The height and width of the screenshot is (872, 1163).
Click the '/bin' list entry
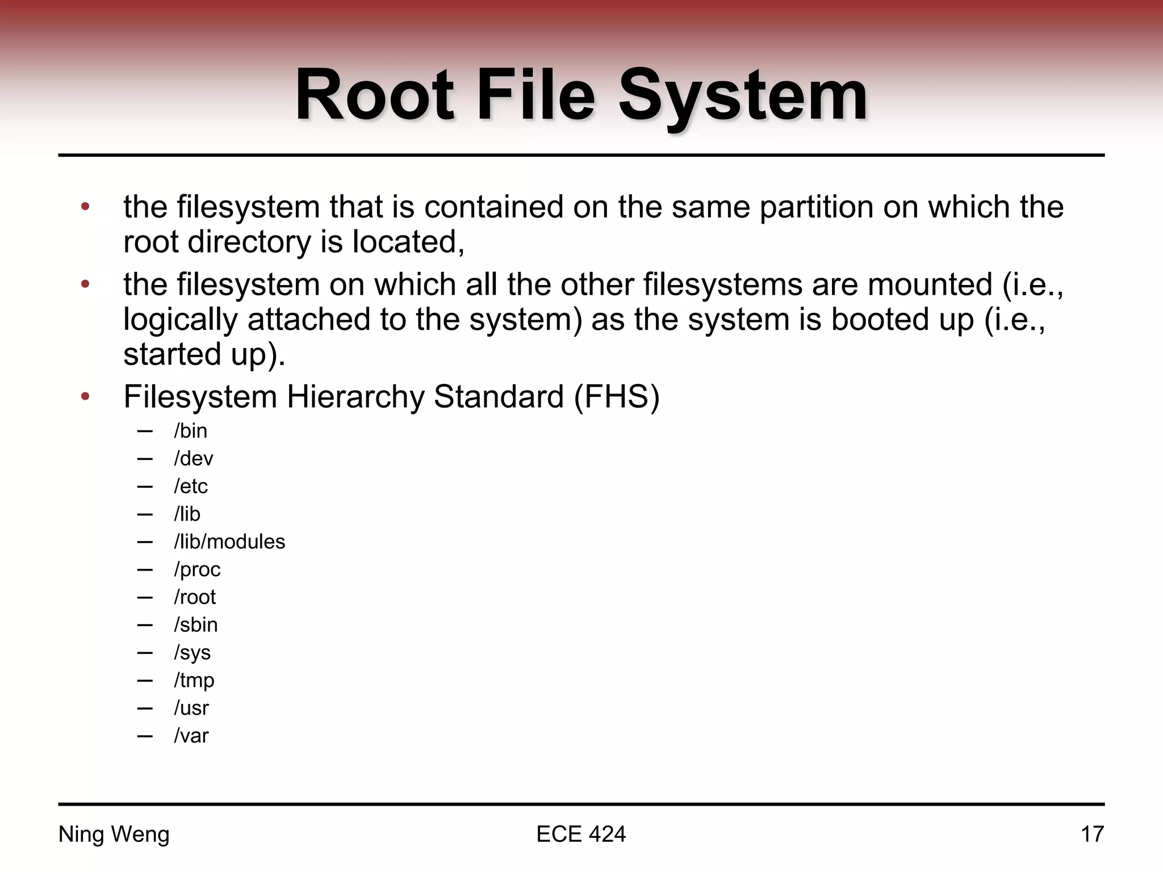point(190,431)
